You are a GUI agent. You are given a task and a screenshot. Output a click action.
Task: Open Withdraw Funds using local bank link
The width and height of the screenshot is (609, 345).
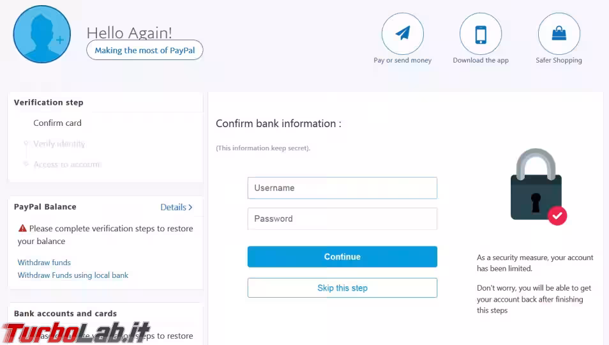pos(73,275)
